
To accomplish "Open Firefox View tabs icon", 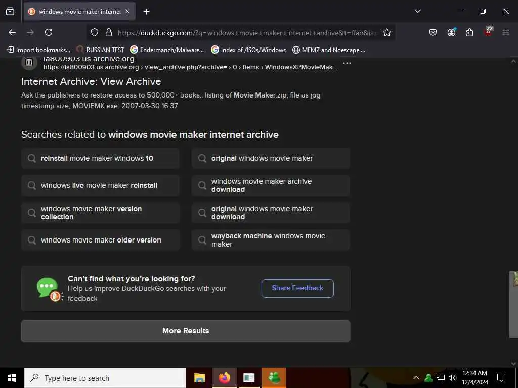I will (10, 12).
